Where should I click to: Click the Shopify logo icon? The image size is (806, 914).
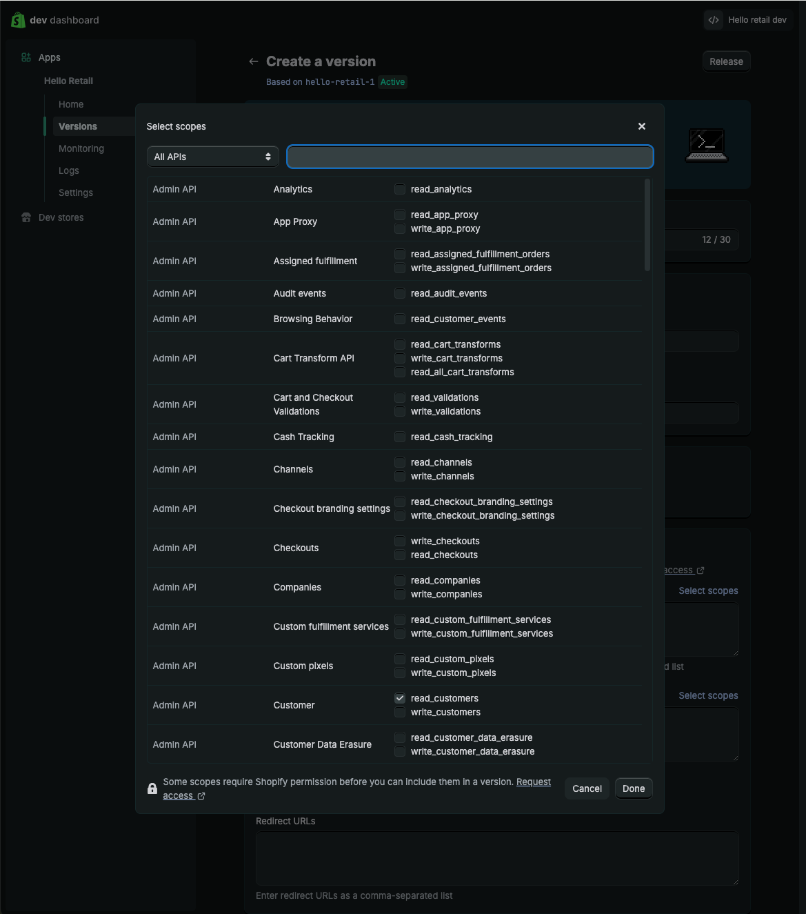click(18, 20)
